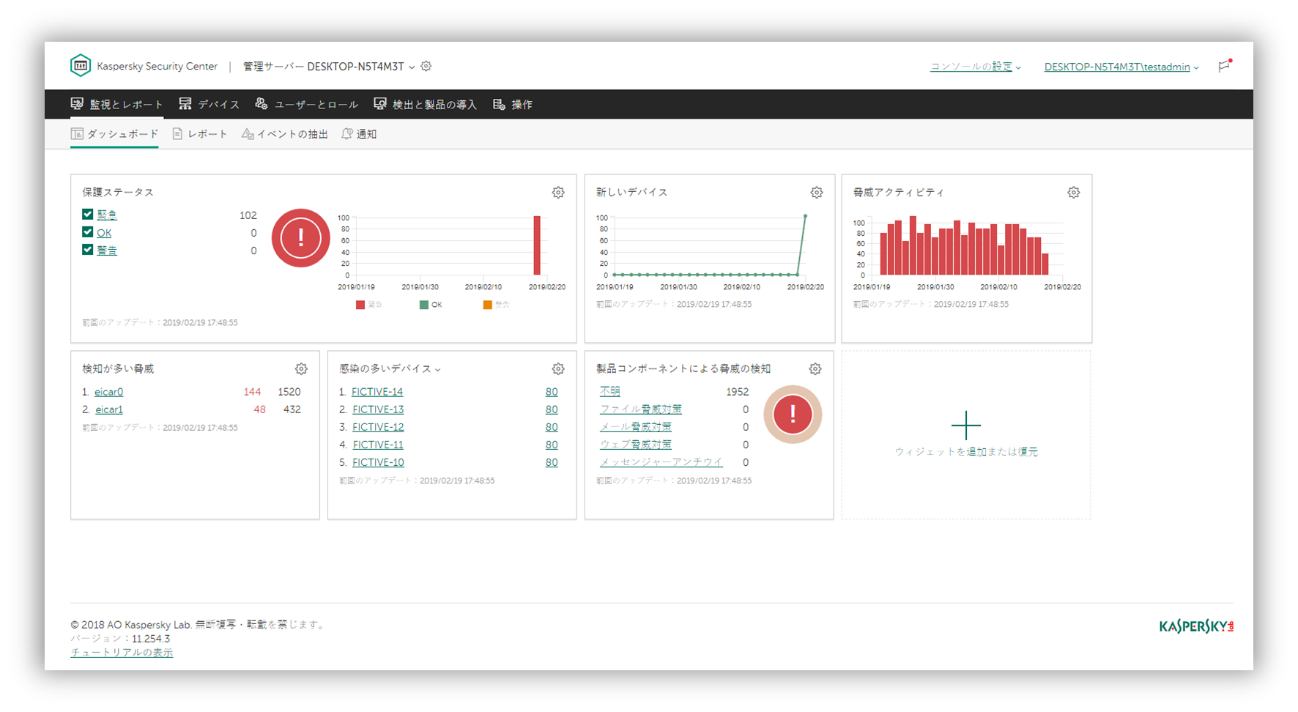Open the ユーザーとロール menu
Screen dimensions: 1298x712
pos(306,104)
